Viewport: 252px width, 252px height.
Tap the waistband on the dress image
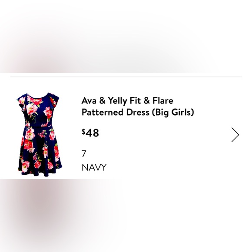pos(39,126)
